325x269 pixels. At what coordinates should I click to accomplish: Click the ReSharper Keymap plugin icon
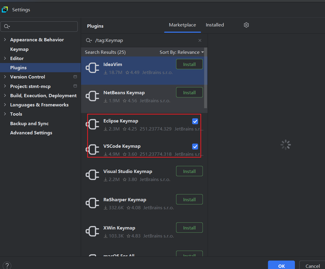[x=92, y=203]
